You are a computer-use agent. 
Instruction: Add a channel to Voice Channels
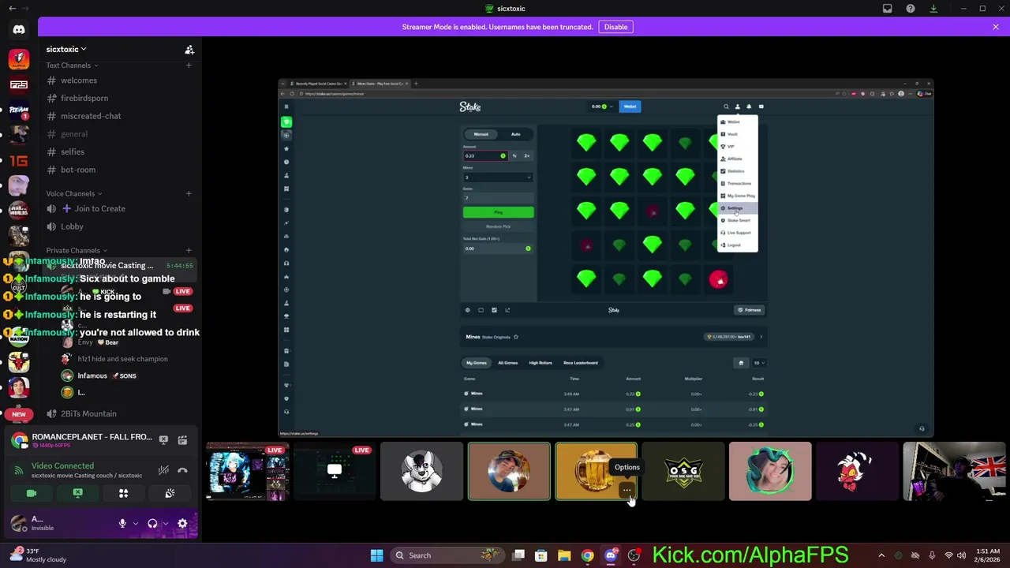coord(189,193)
